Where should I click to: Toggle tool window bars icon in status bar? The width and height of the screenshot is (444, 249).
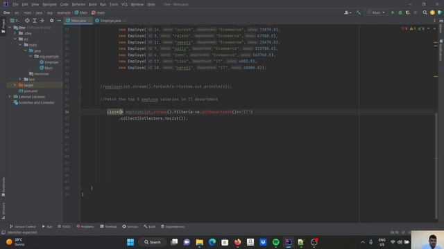[3, 232]
